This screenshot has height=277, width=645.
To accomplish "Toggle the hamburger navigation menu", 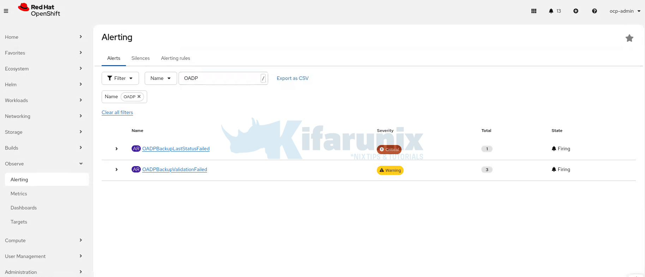I will [x=6, y=11].
